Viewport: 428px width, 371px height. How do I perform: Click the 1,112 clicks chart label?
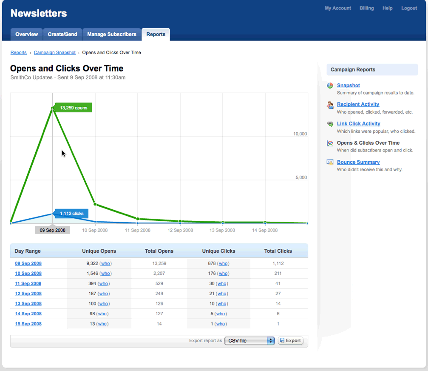[x=71, y=214]
